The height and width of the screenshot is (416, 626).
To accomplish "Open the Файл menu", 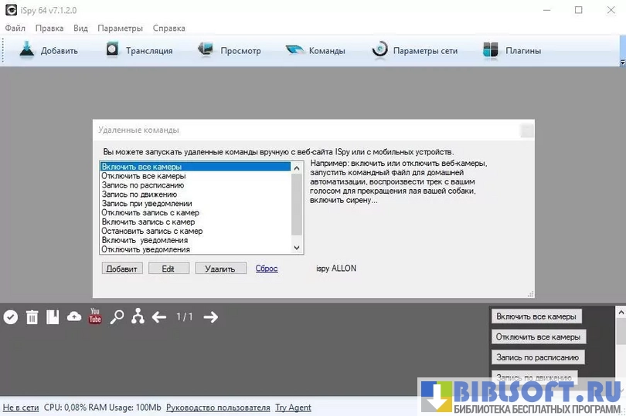I will (x=15, y=29).
